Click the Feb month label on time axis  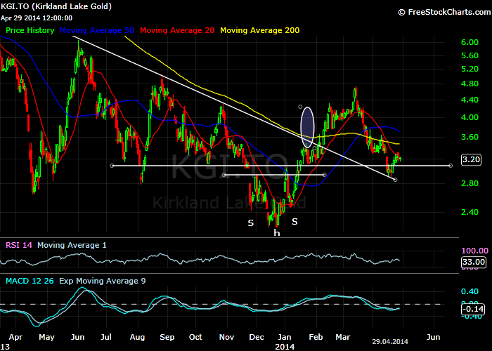click(316, 337)
